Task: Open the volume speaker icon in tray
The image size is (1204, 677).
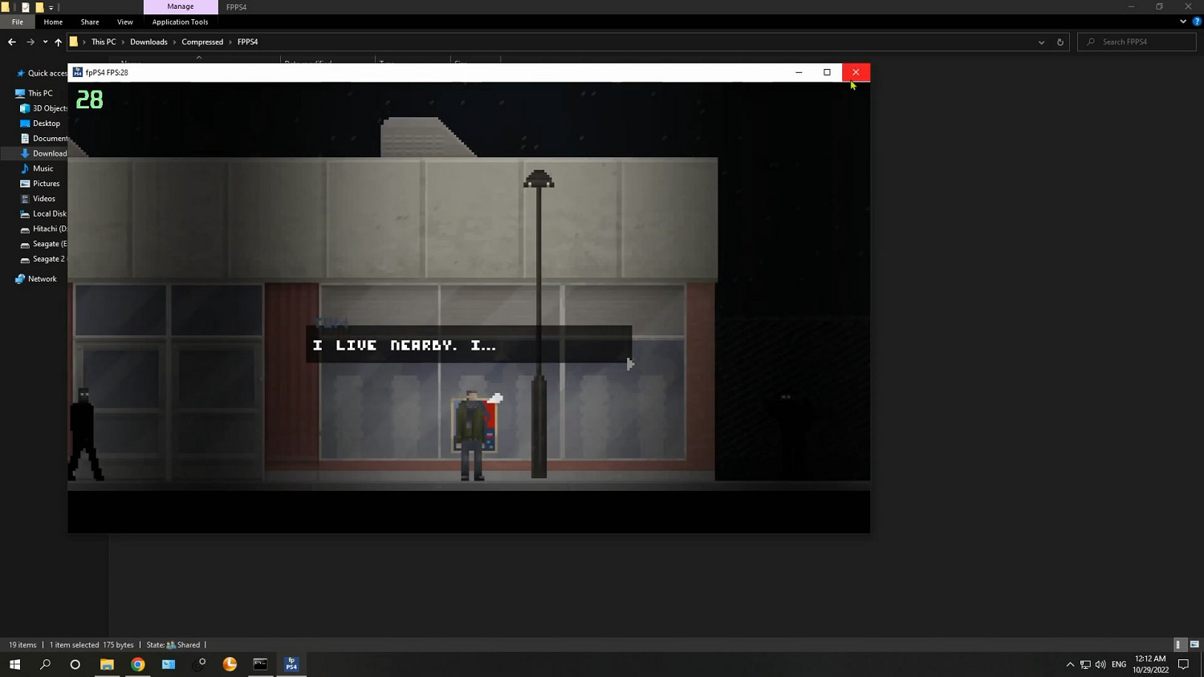Action: click(1100, 664)
